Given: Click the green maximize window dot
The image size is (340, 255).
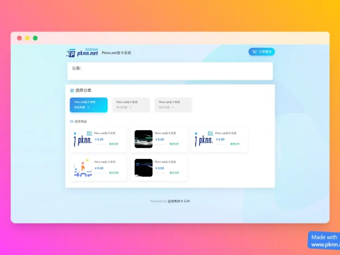Looking at the screenshot, I should [x=35, y=38].
